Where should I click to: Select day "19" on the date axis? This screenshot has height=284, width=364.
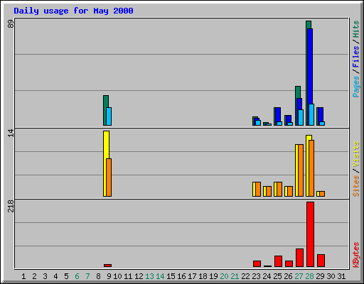[213, 276]
